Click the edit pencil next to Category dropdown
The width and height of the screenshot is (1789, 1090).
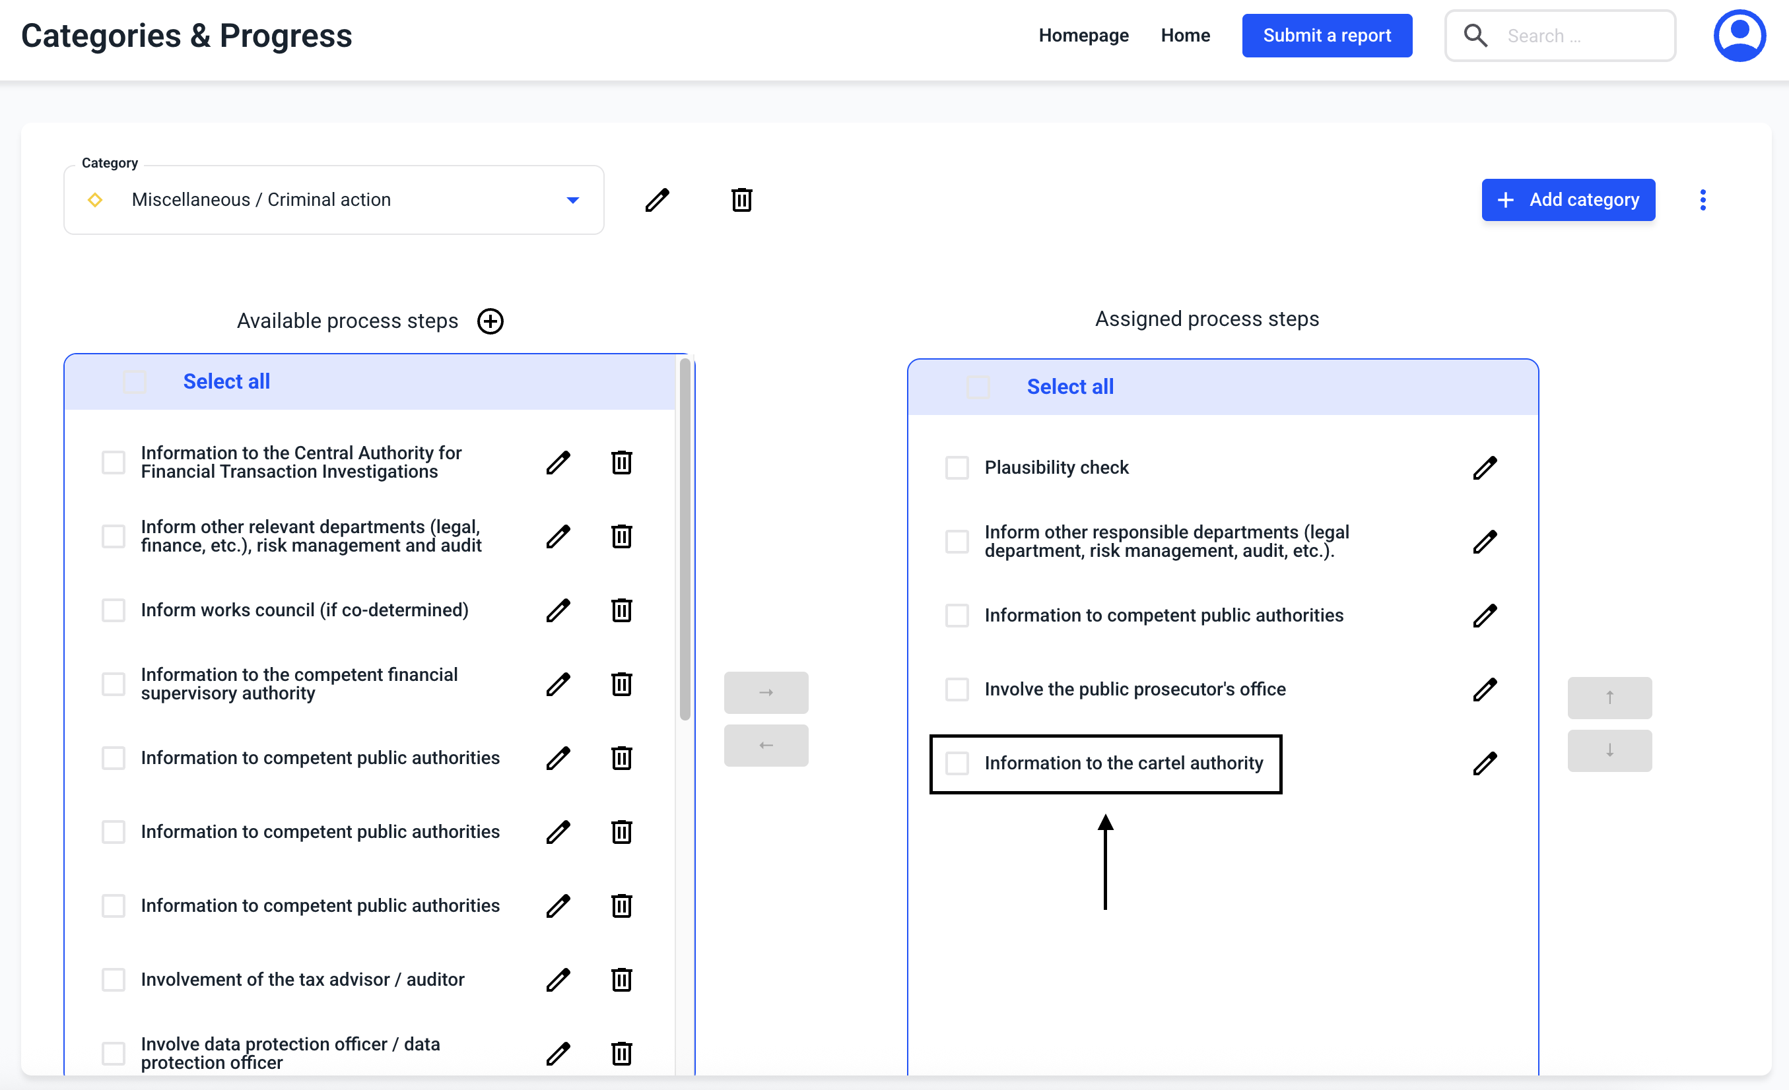coord(656,199)
